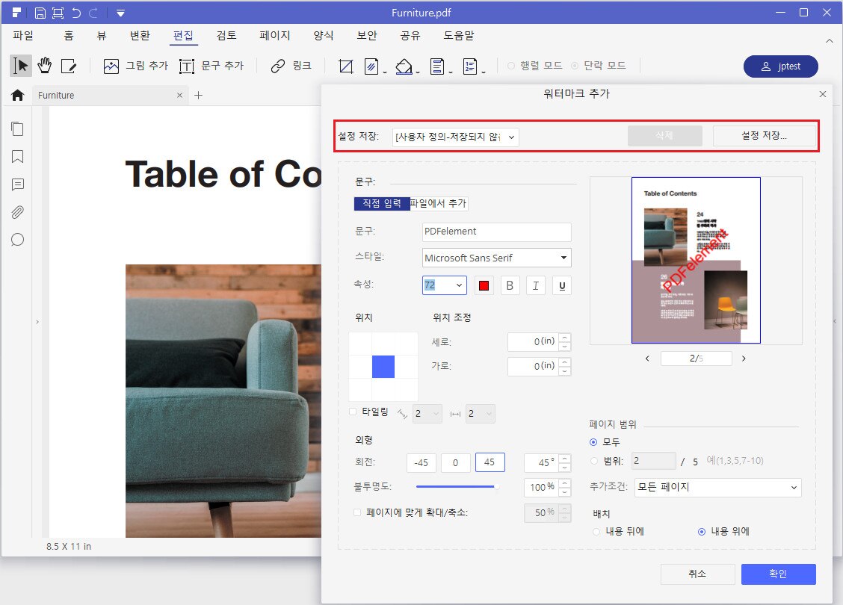Click the redo arrow icon
The image size is (843, 605).
tap(93, 13)
